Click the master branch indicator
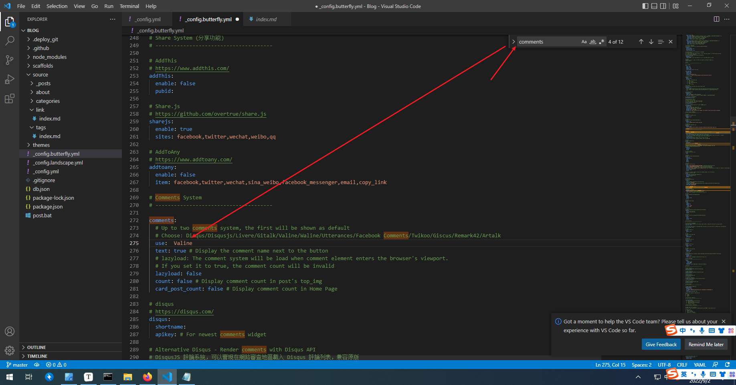This screenshot has height=385, width=736. pos(17,365)
